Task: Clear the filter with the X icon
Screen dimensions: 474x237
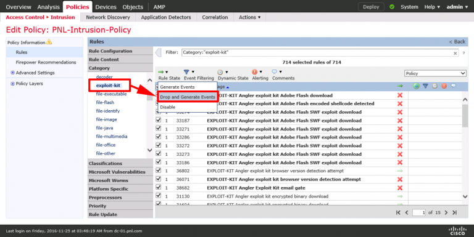Action: pyautogui.click(x=455, y=53)
